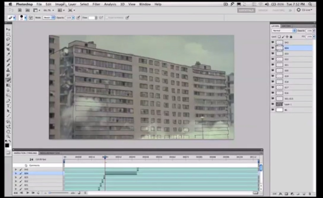Go to the timeline's first frame
This screenshot has height=198, width=323.
coord(16,193)
